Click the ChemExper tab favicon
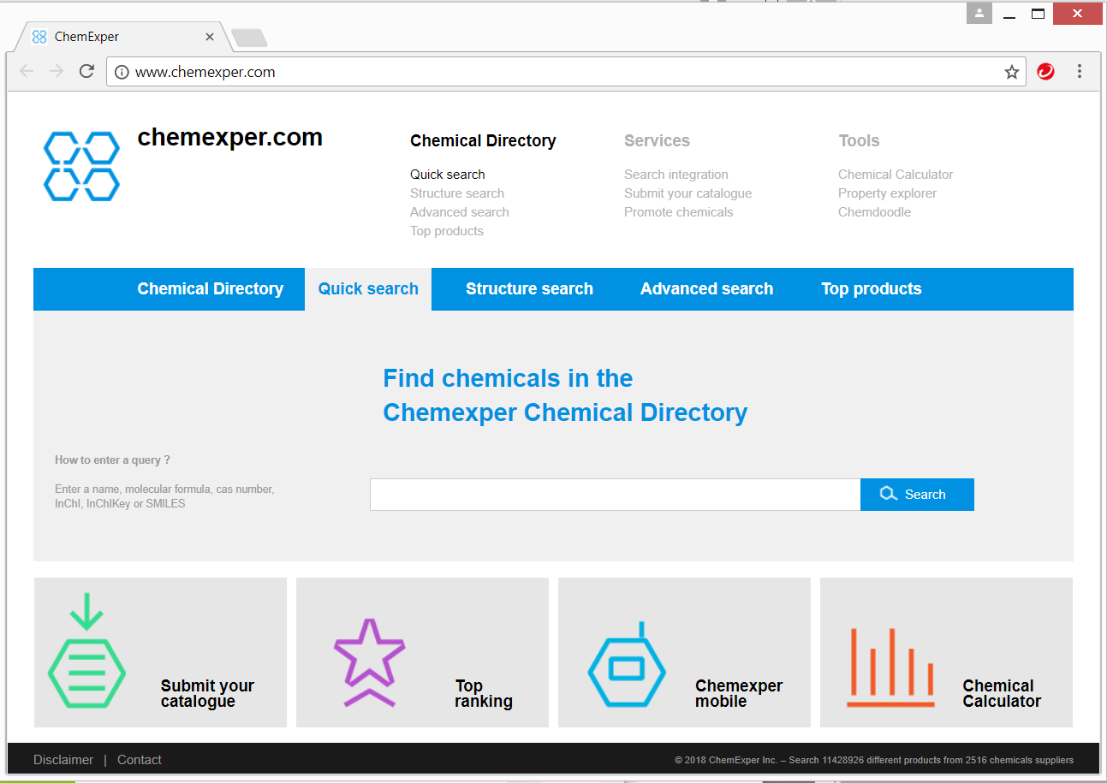Viewport: 1107px width, 783px height. [39, 37]
